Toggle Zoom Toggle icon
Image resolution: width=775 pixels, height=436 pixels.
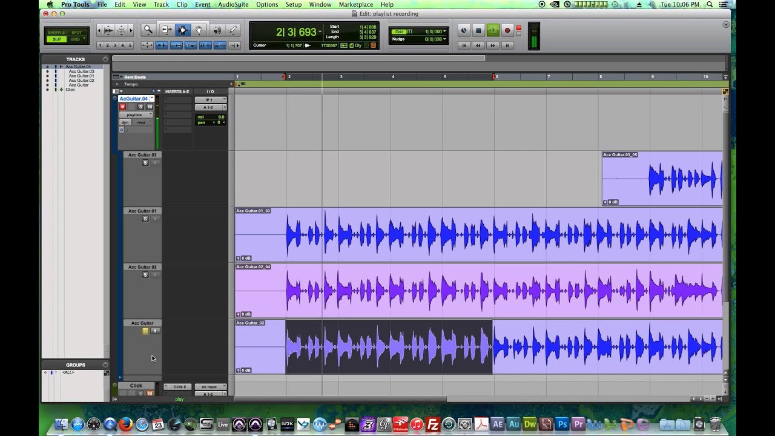(147, 45)
